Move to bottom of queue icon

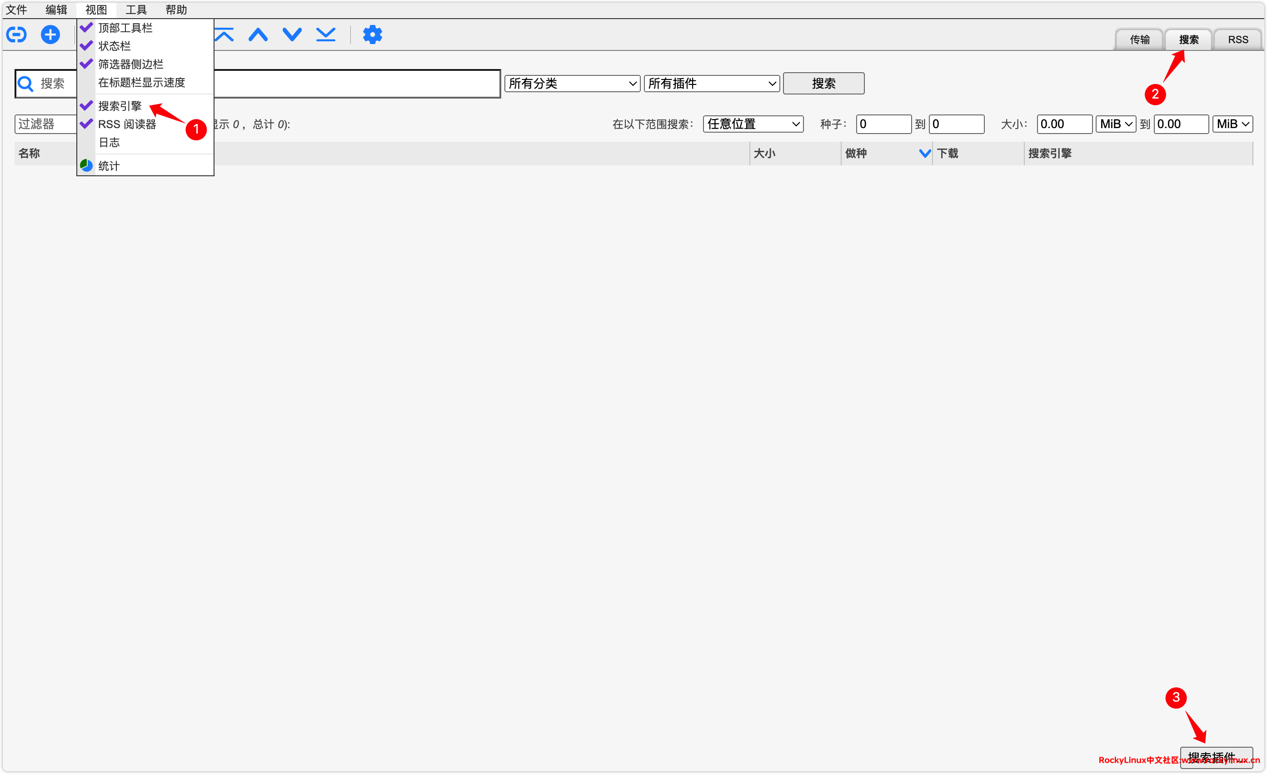pyautogui.click(x=325, y=35)
